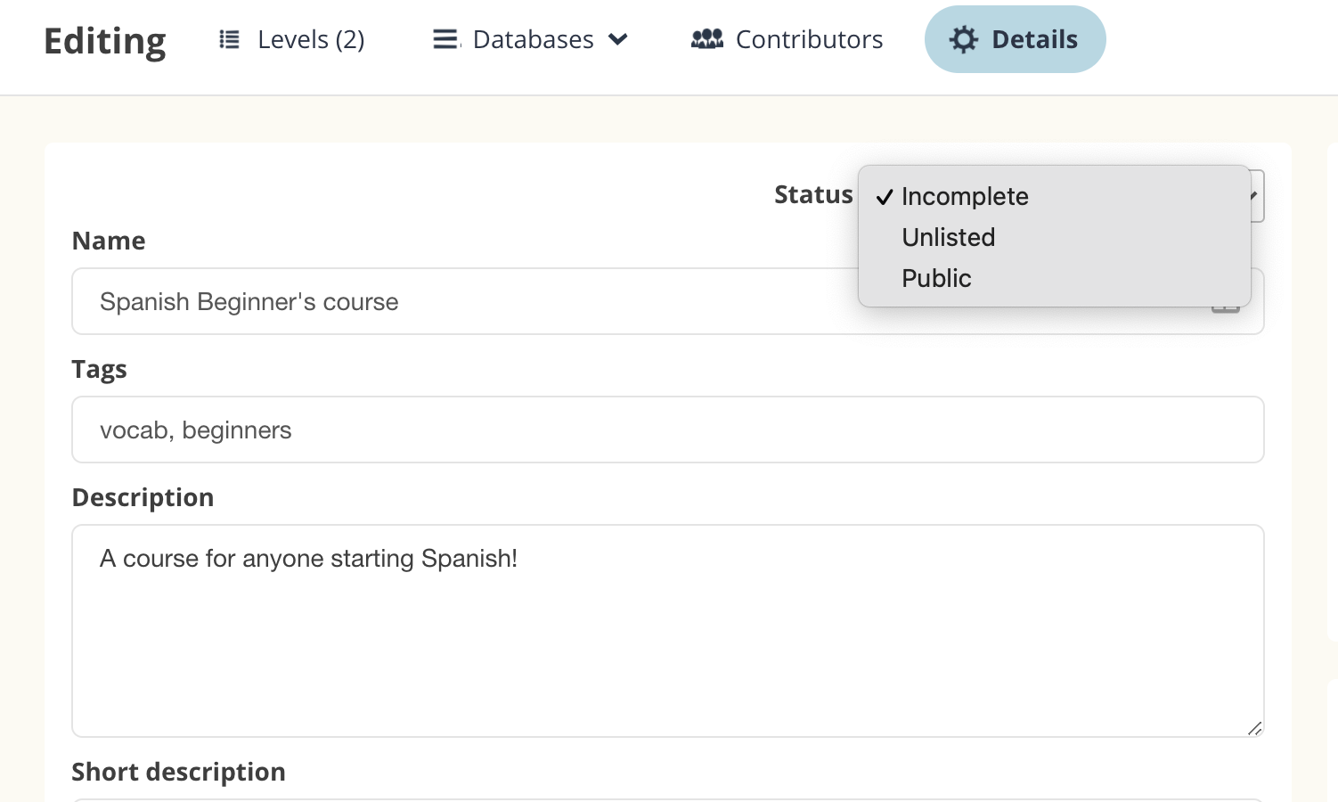Select Incomplete in the Status list
1338x802 pixels.
[x=965, y=197]
